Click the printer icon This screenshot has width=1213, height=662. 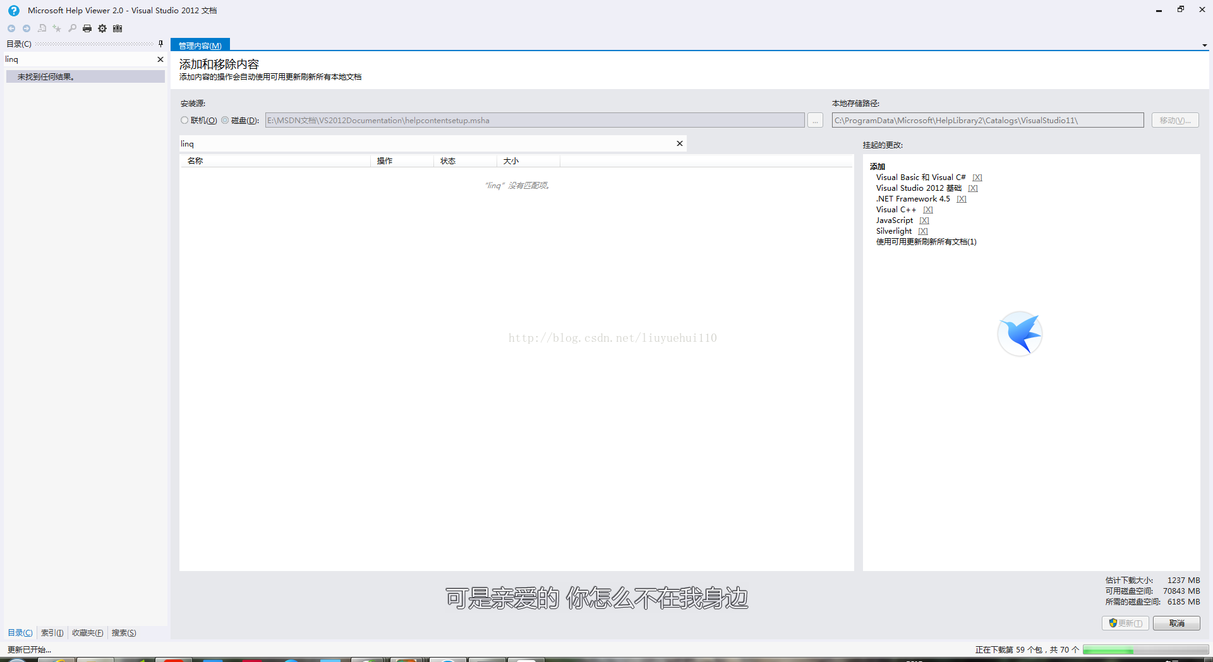pyautogui.click(x=87, y=28)
